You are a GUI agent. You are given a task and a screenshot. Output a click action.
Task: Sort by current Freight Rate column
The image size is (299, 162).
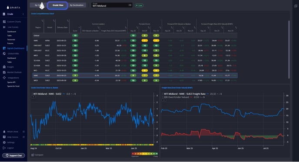pos(114,31)
